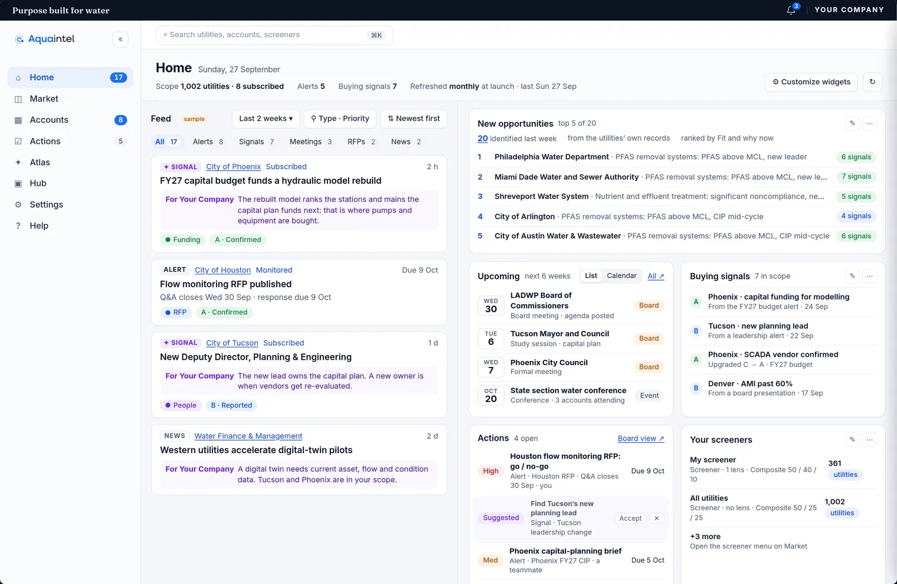
Task: Open Your screeners widget more options
Action: [869, 439]
